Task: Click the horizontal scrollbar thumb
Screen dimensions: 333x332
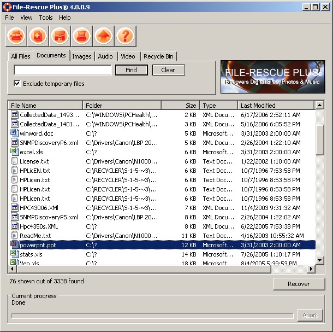Action: (x=144, y=269)
